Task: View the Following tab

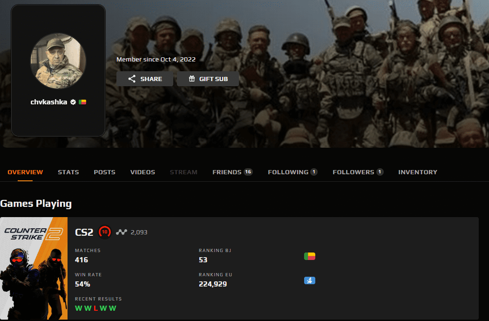Action: click(292, 172)
